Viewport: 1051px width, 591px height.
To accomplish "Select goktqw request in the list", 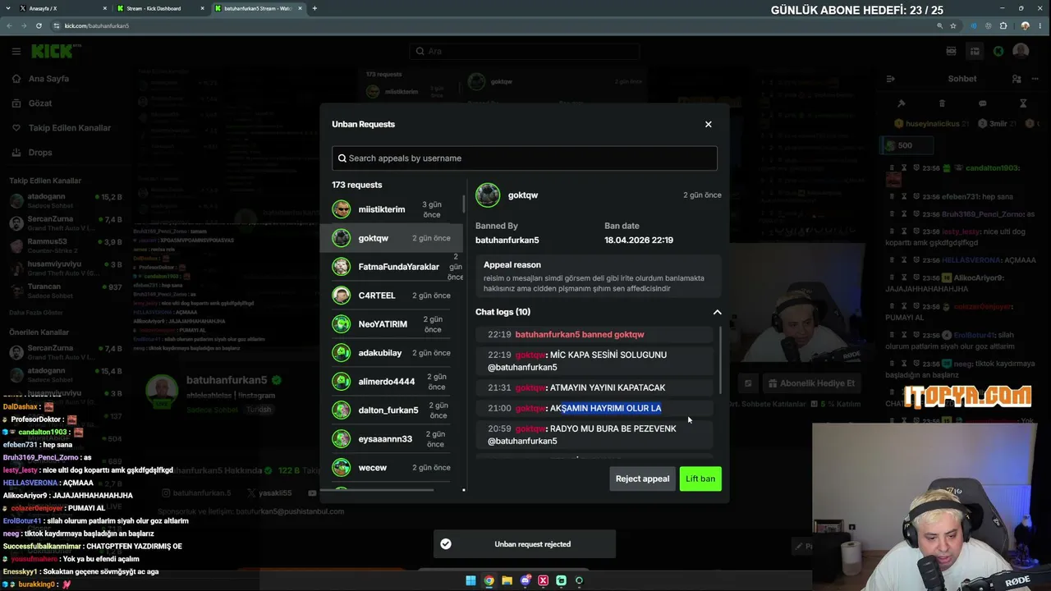I will click(391, 238).
